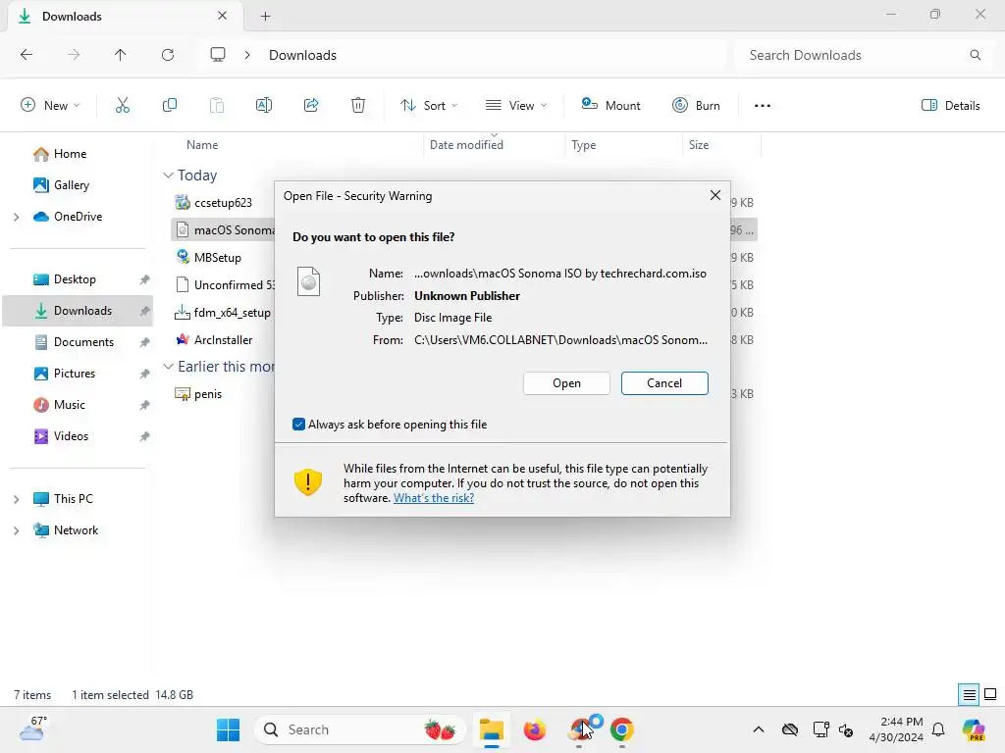The height and width of the screenshot is (753, 1005).
Task: Expand the Network tree node
Action: click(16, 530)
